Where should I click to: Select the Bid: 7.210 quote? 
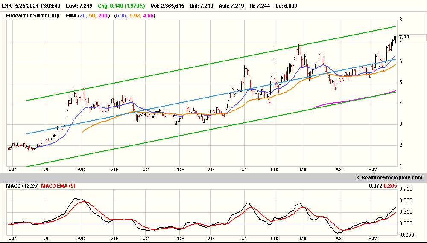pyautogui.click(x=201, y=6)
